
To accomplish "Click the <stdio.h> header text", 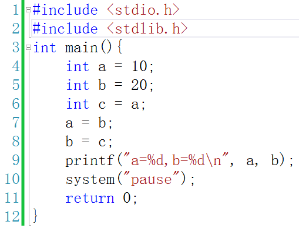I will (x=143, y=10).
